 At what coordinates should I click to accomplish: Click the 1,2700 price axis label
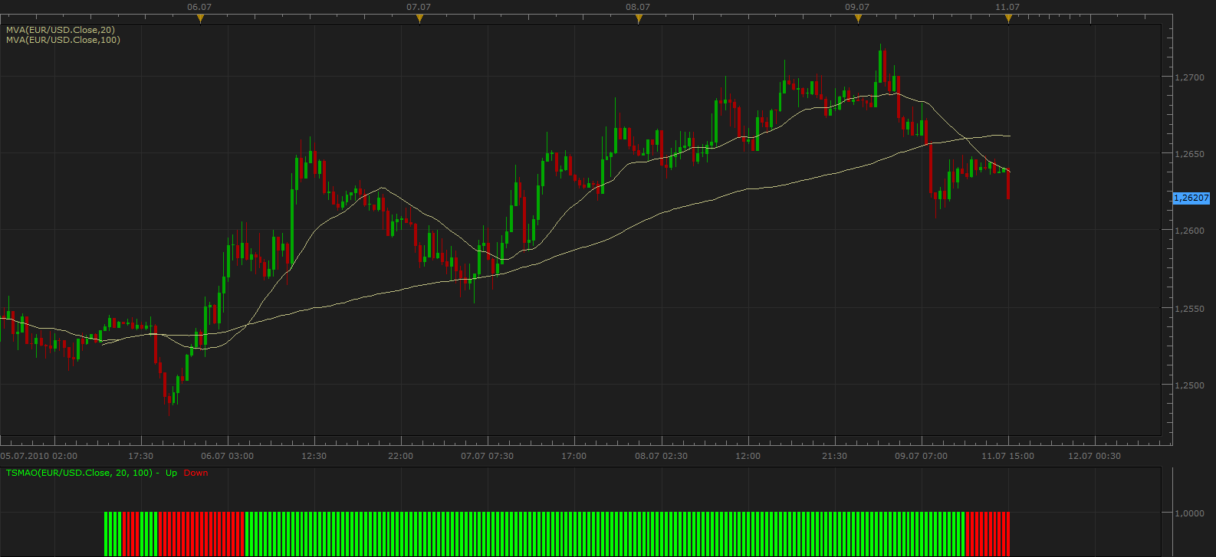click(1189, 77)
